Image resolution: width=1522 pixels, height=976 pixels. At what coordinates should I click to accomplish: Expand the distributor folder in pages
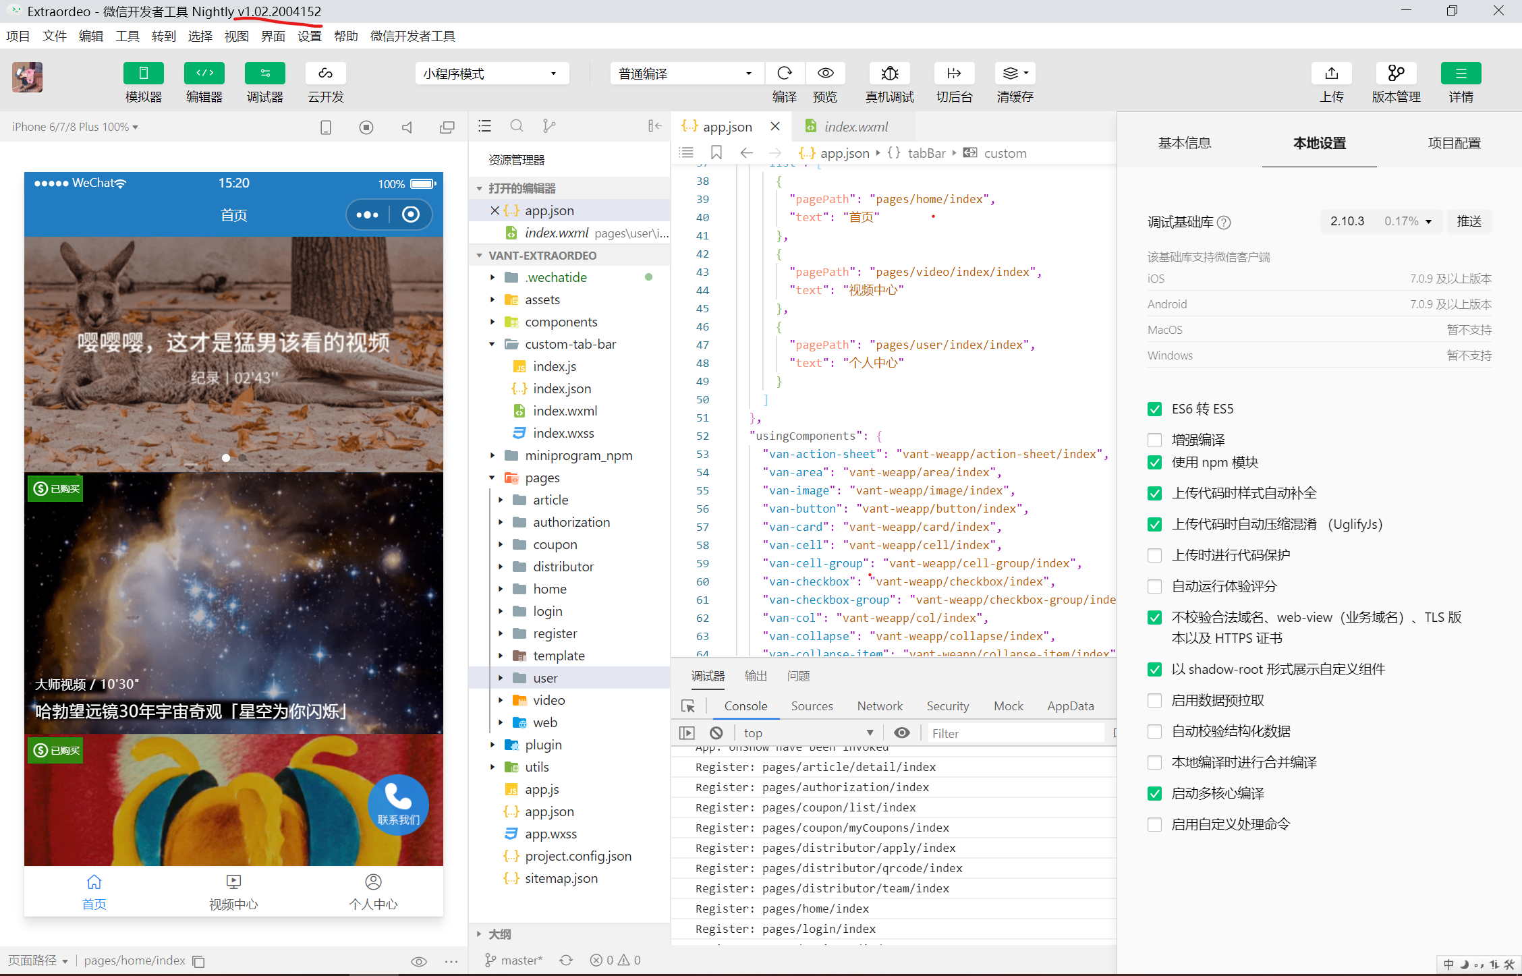[563, 567]
